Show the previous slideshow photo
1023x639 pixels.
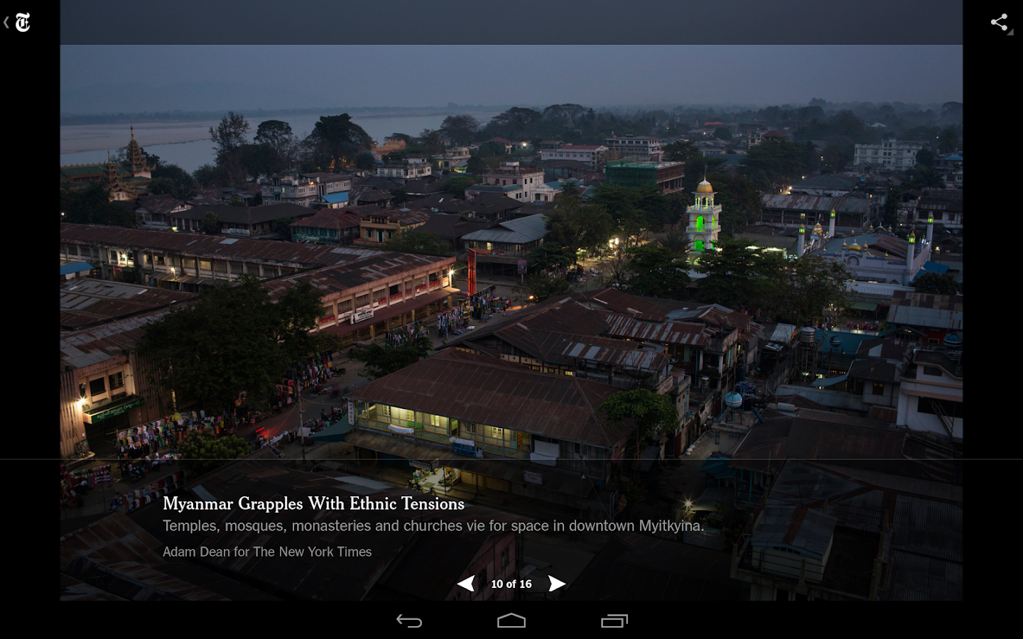click(466, 584)
